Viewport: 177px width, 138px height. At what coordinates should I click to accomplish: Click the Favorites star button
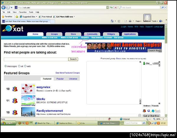pyautogui.click(x=7, y=17)
